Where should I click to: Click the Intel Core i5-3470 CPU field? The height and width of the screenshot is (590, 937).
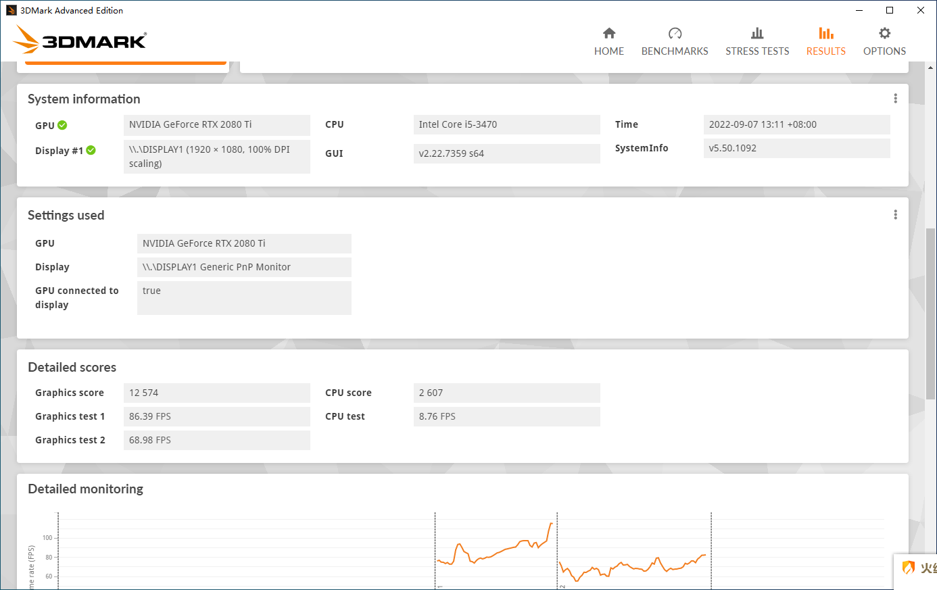tap(506, 124)
